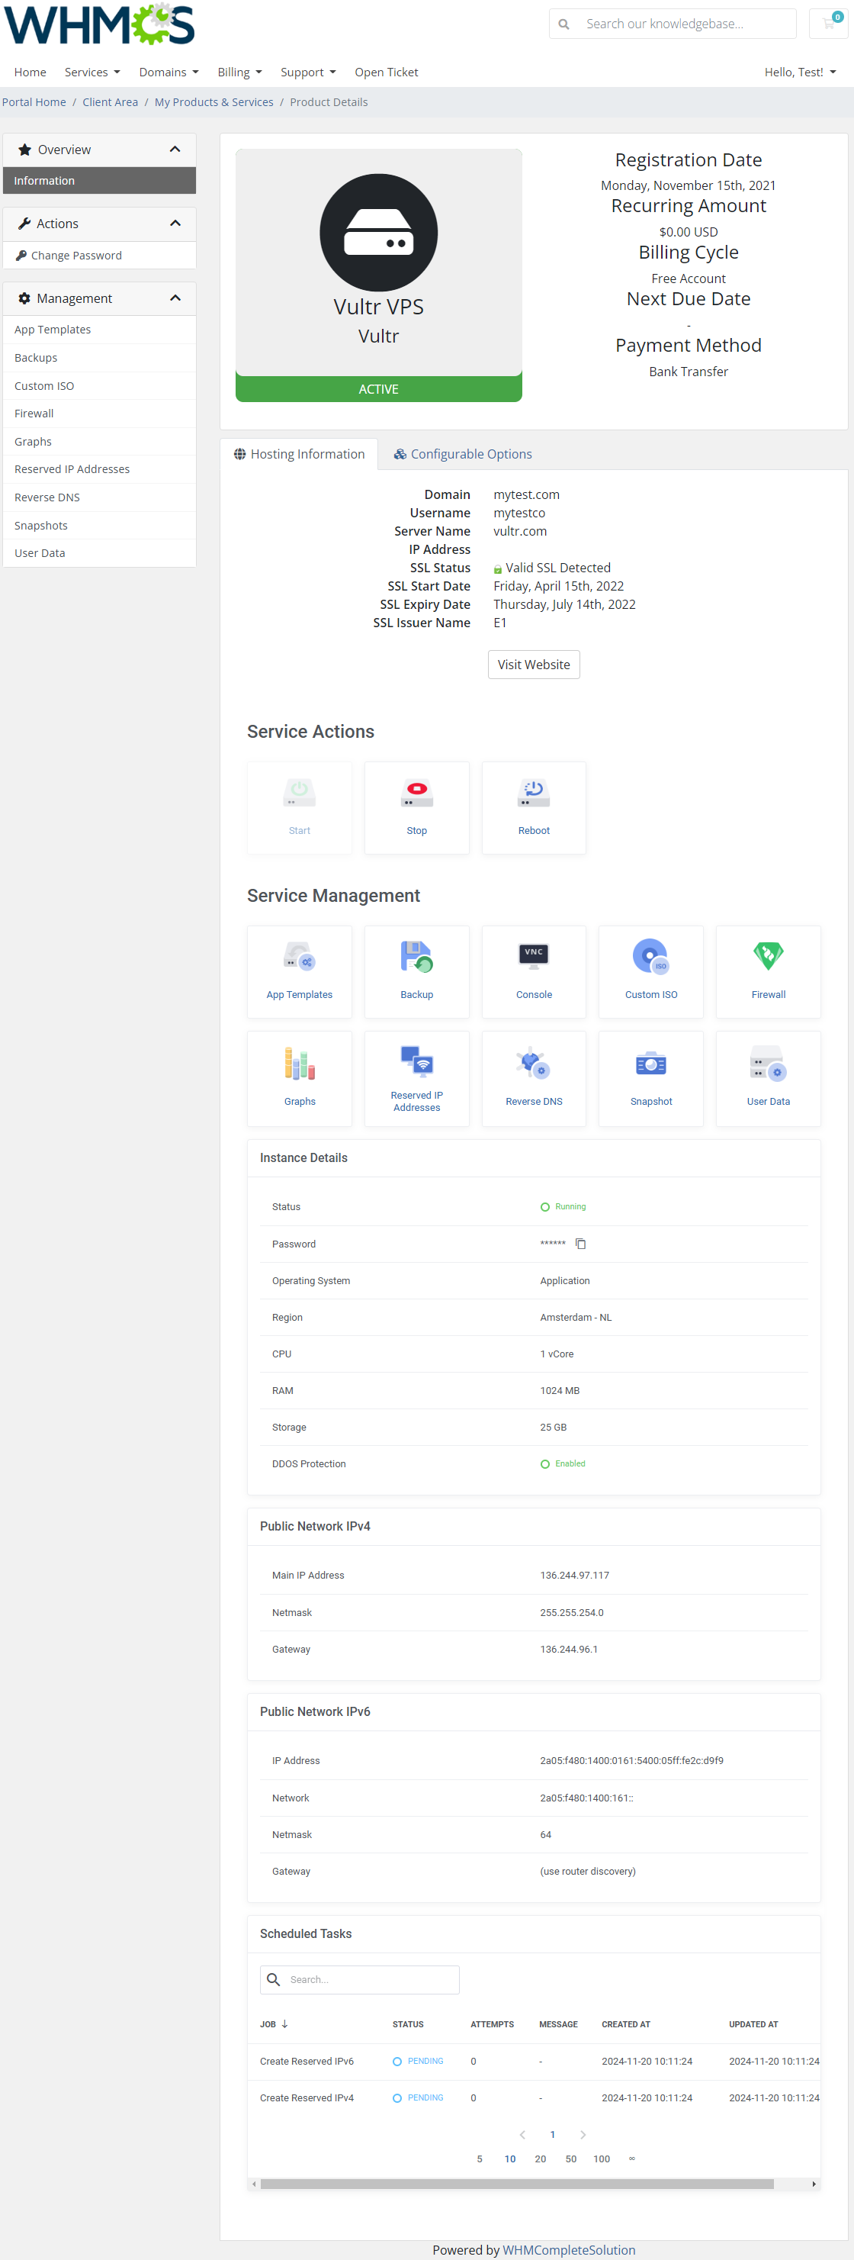854x2260 pixels.
Task: Open the Backup tile
Action: click(416, 971)
